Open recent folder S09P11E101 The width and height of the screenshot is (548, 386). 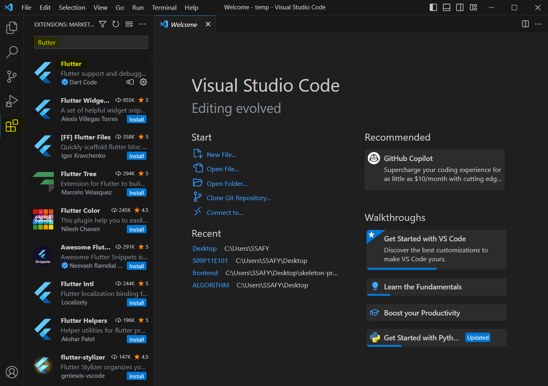coord(210,260)
